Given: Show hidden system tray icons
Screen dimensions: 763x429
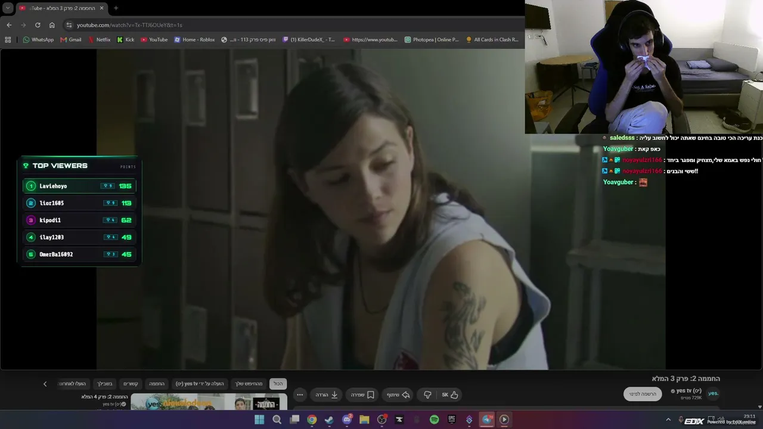Looking at the screenshot, I should pos(668,419).
